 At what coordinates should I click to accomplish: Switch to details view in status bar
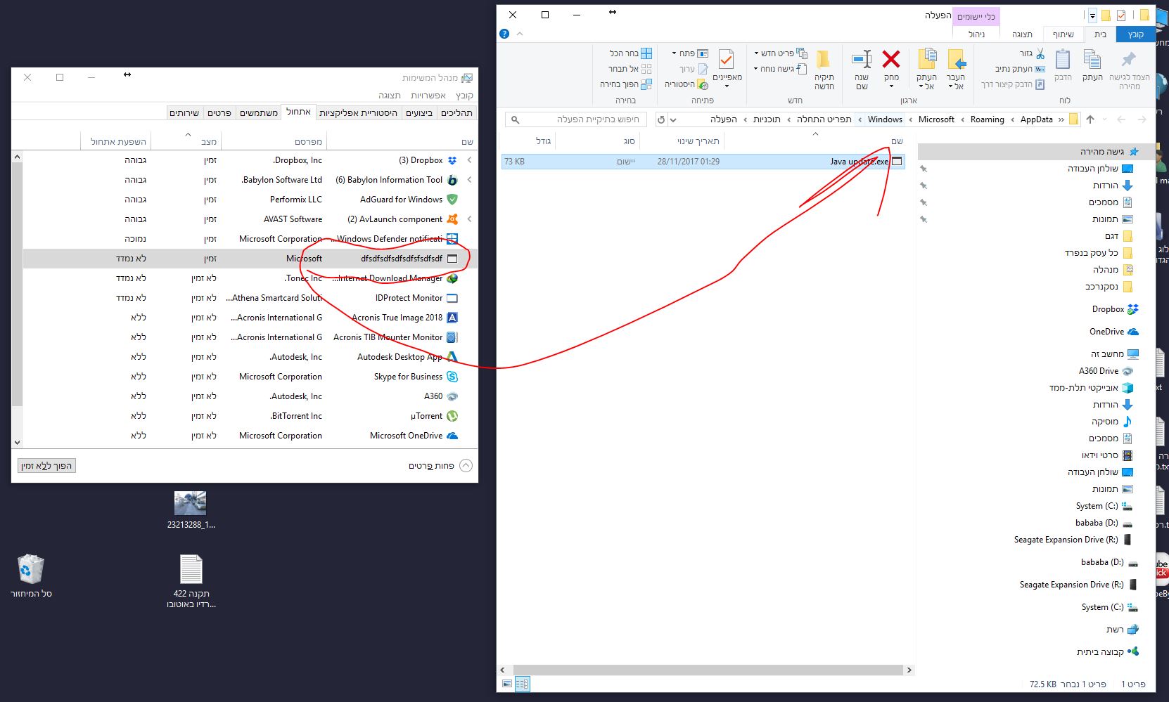pos(522,684)
